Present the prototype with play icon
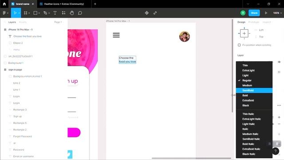 [266, 13]
